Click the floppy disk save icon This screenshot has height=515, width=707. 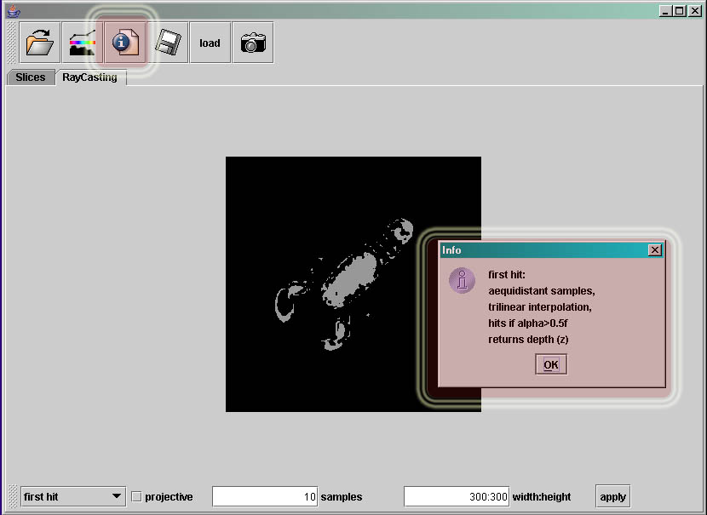point(168,43)
